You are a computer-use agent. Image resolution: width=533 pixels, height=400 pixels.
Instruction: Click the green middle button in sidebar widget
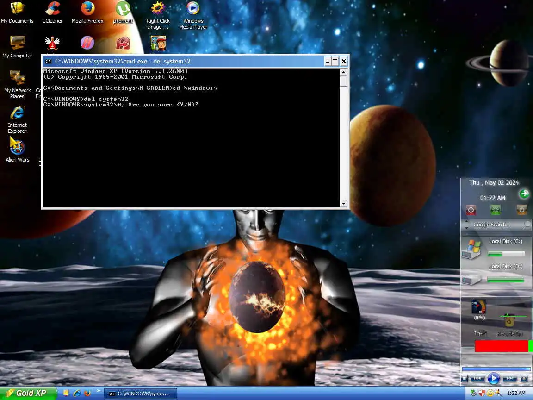click(x=495, y=210)
